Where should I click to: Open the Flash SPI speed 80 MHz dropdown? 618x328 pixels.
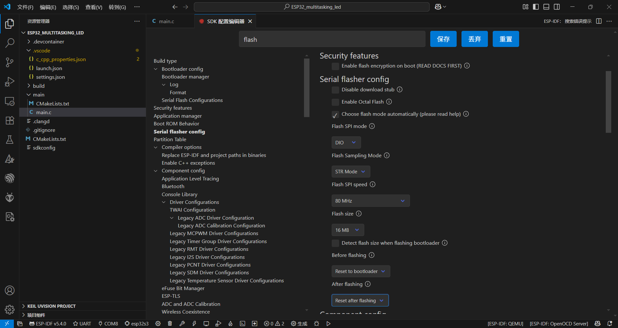click(x=371, y=201)
